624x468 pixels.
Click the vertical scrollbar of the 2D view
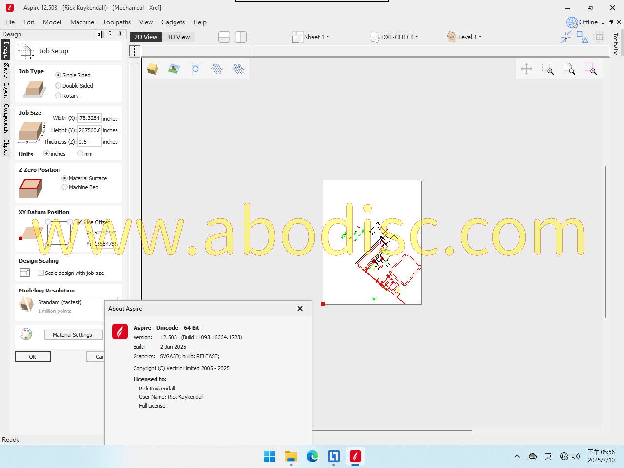pos(606,242)
